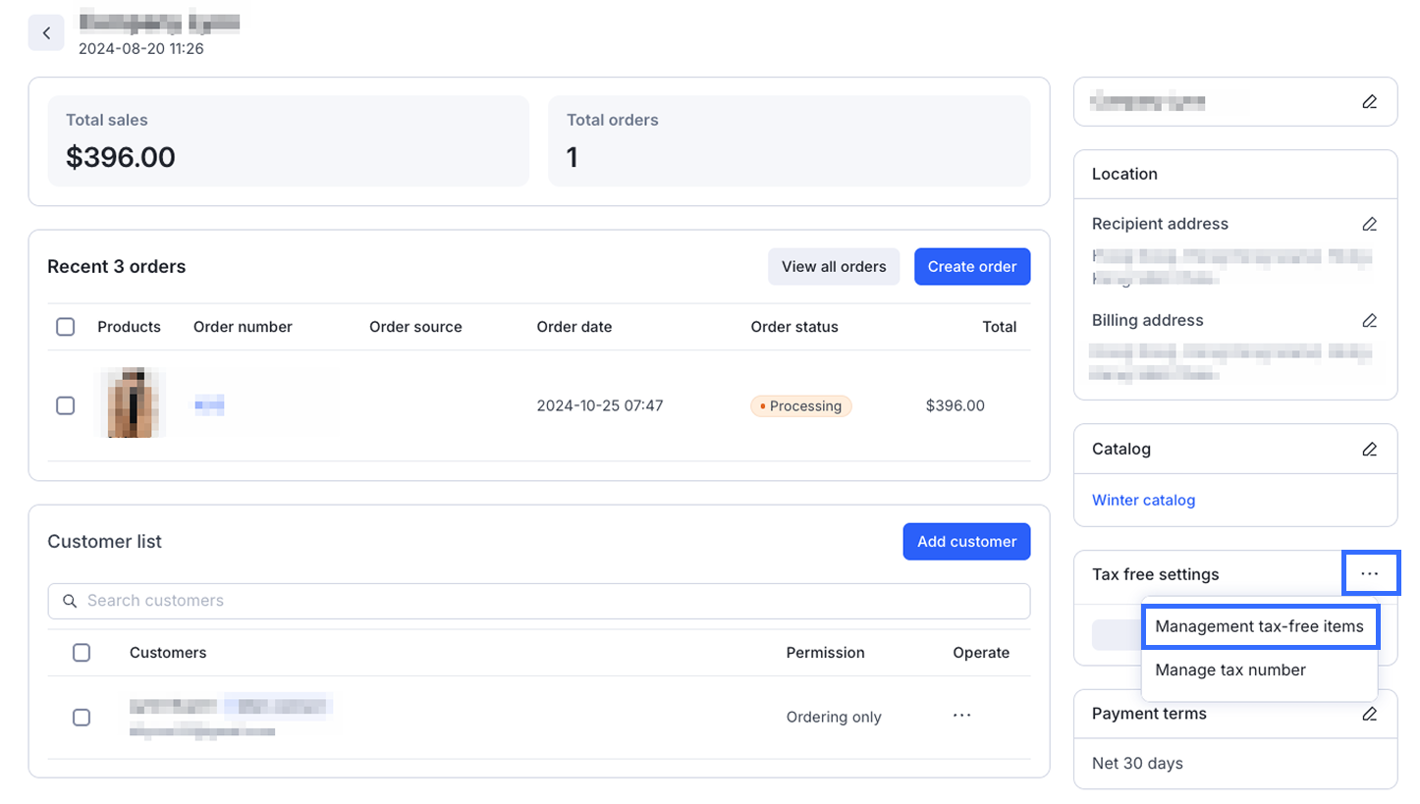Choose Management tax-free items
1420x804 pixels.
[x=1259, y=626]
